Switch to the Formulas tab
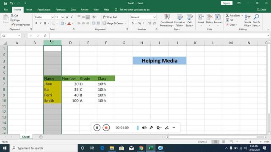 coord(61,10)
